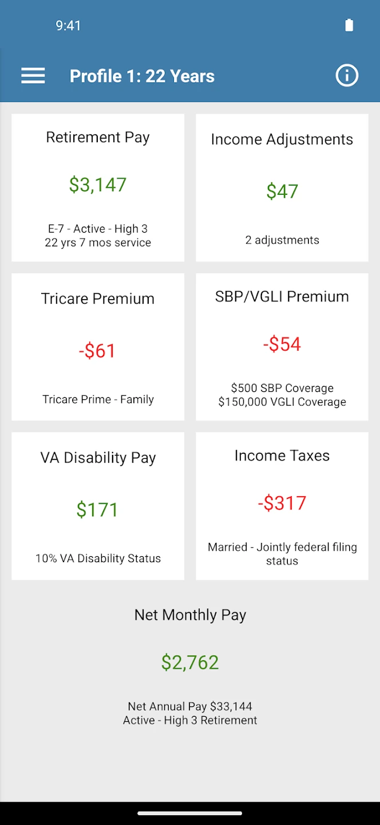Tap the $3,147 retirement pay amount

[x=98, y=184]
